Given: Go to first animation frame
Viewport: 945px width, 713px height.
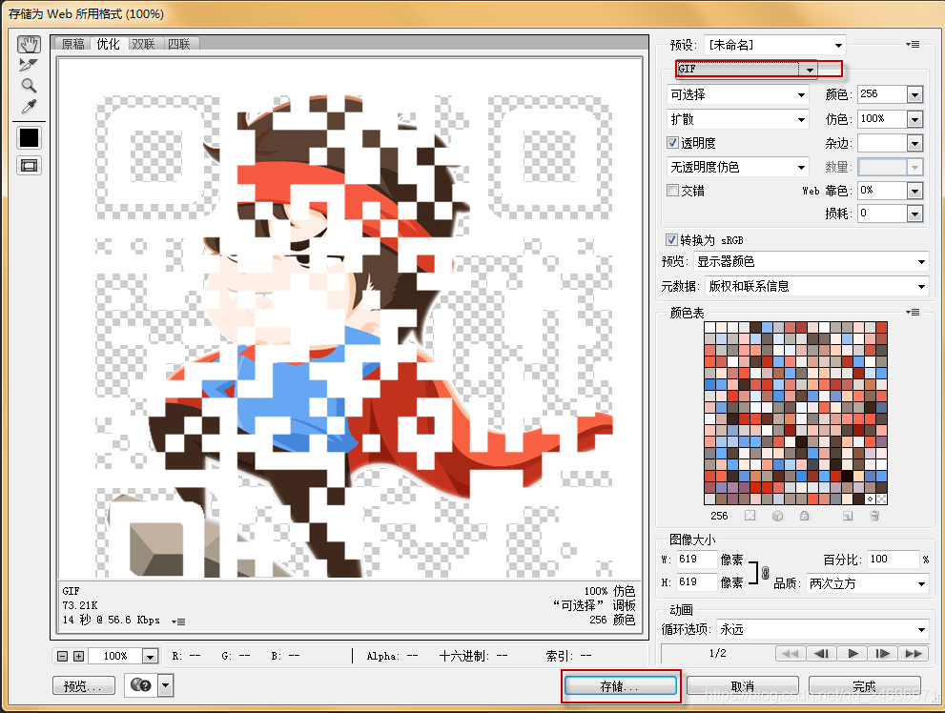Looking at the screenshot, I should [x=791, y=654].
